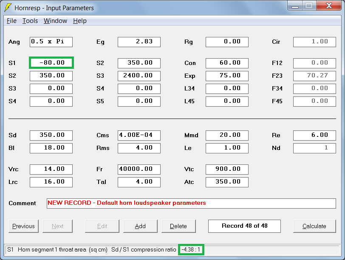This screenshot has height=260, width=345.
Task: Select the Ang field showing 0.5 x Pi
Action: [51, 42]
